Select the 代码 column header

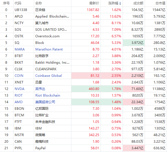pyautogui.click(x=18, y=3)
